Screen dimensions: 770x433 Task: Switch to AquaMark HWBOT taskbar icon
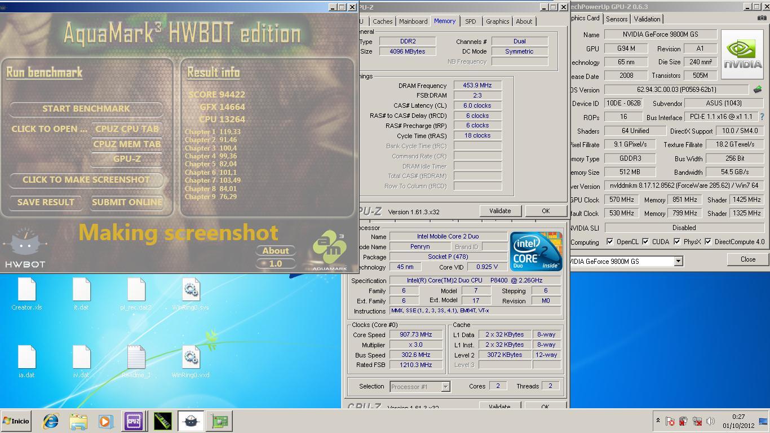click(191, 421)
